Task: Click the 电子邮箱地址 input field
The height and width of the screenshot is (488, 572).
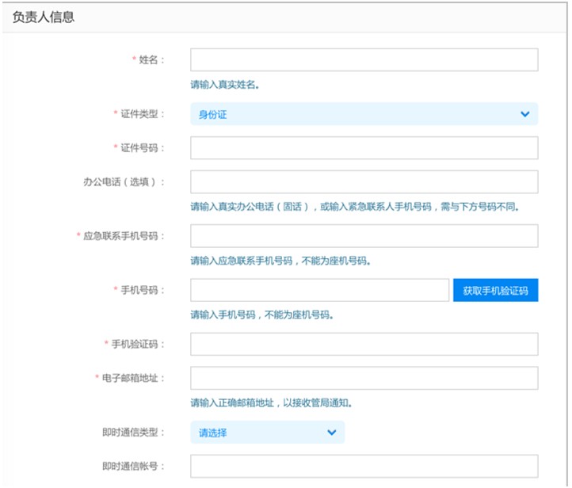Action: [364, 378]
